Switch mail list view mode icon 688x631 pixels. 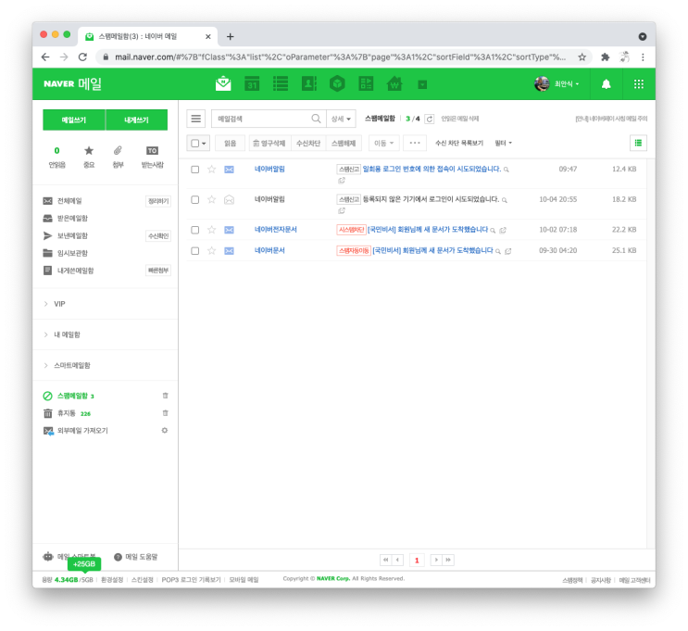[638, 143]
